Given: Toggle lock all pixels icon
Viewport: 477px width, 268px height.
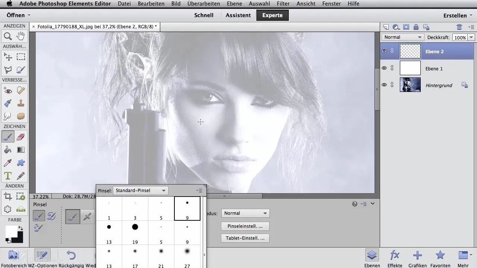Looking at the screenshot, I should coord(416,27).
